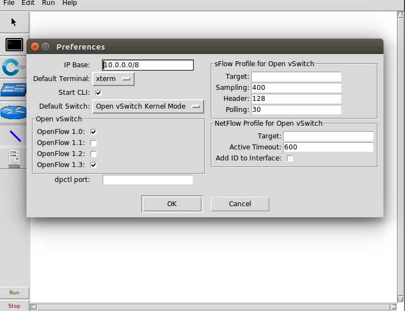Click the horizontal scrollbar of the canvas
The image size is (405, 311).
[213, 307]
